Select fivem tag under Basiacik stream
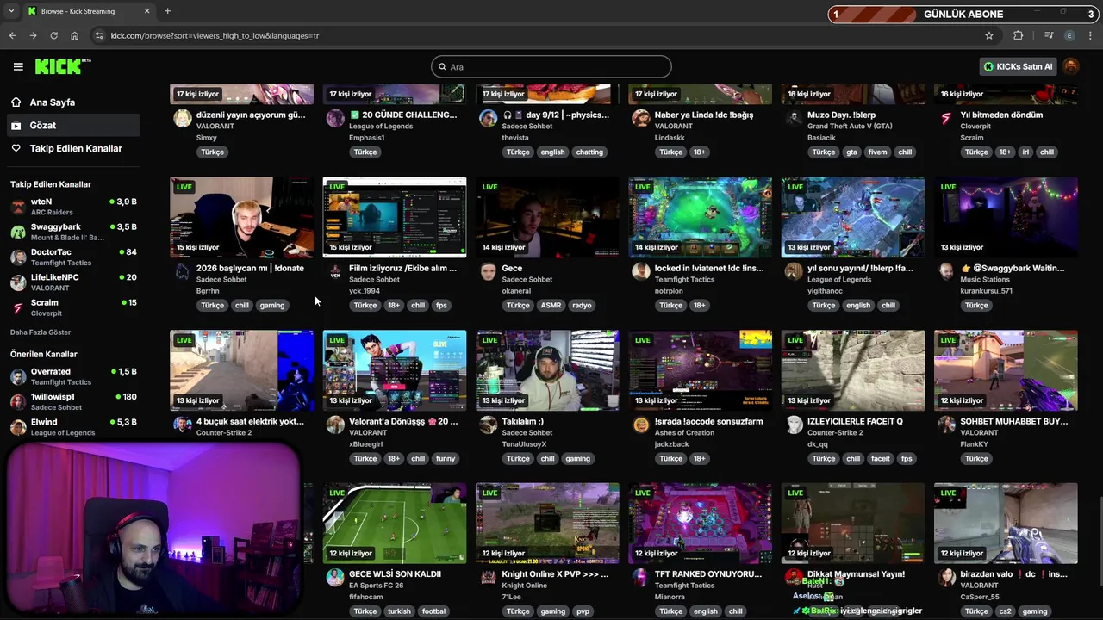This screenshot has width=1103, height=620. [x=877, y=152]
